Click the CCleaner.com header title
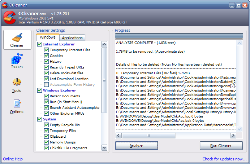 [32, 14]
